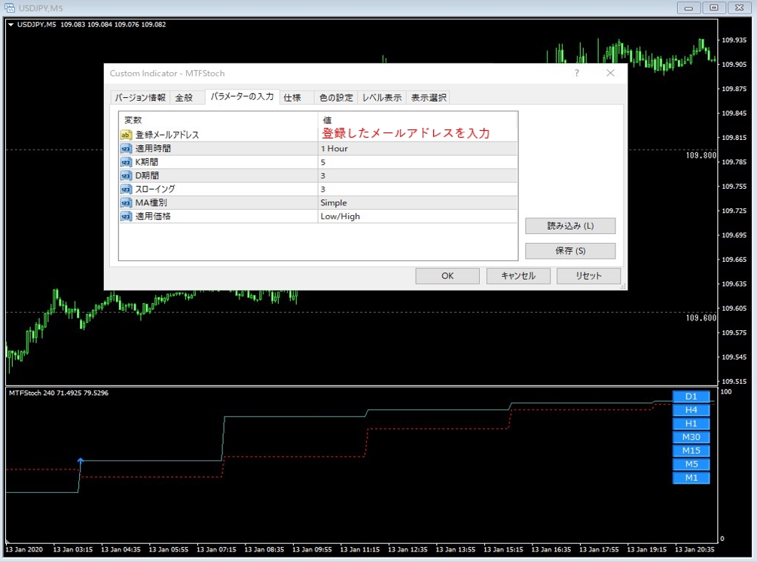Click the icon beside 適用時間
757x562 pixels.
tap(126, 148)
